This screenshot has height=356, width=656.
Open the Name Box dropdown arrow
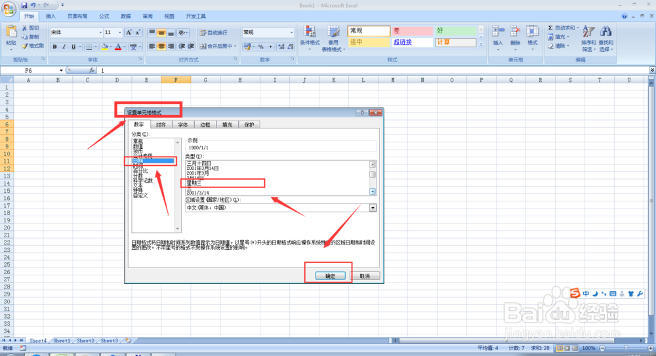click(61, 70)
